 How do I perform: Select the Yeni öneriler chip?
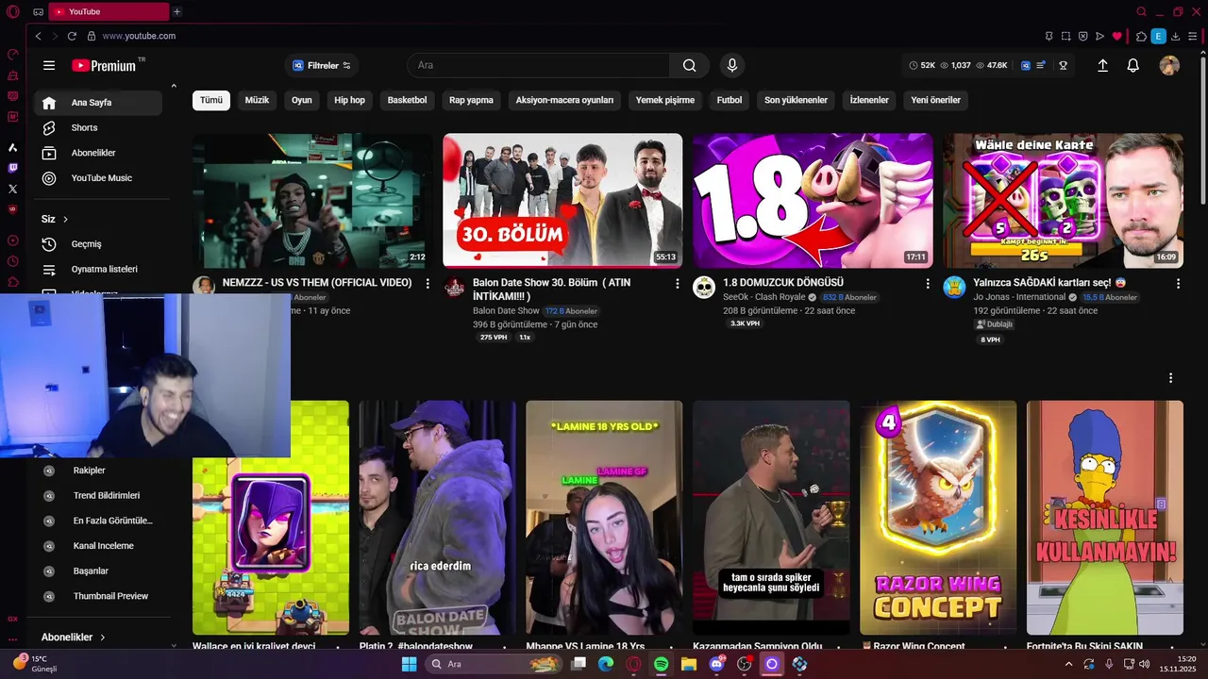click(x=935, y=100)
